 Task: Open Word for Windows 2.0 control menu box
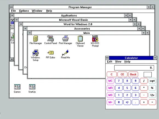(21, 24)
